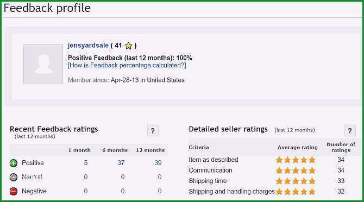Click the 'Criteria' column header

tap(199, 147)
